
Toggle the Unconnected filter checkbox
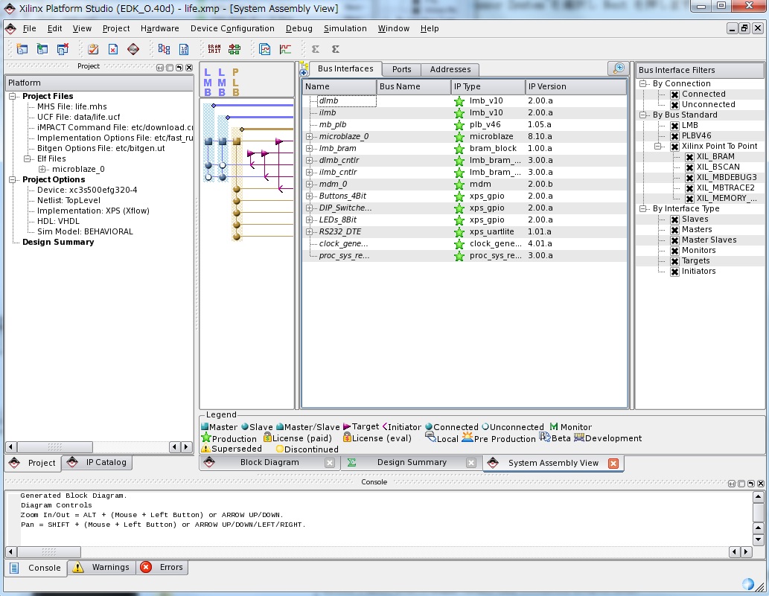click(675, 105)
